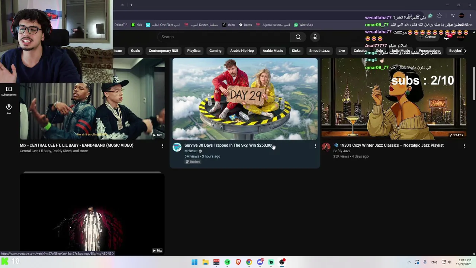Open volume control in system tray
This screenshot has height=268, width=476.
449,262
